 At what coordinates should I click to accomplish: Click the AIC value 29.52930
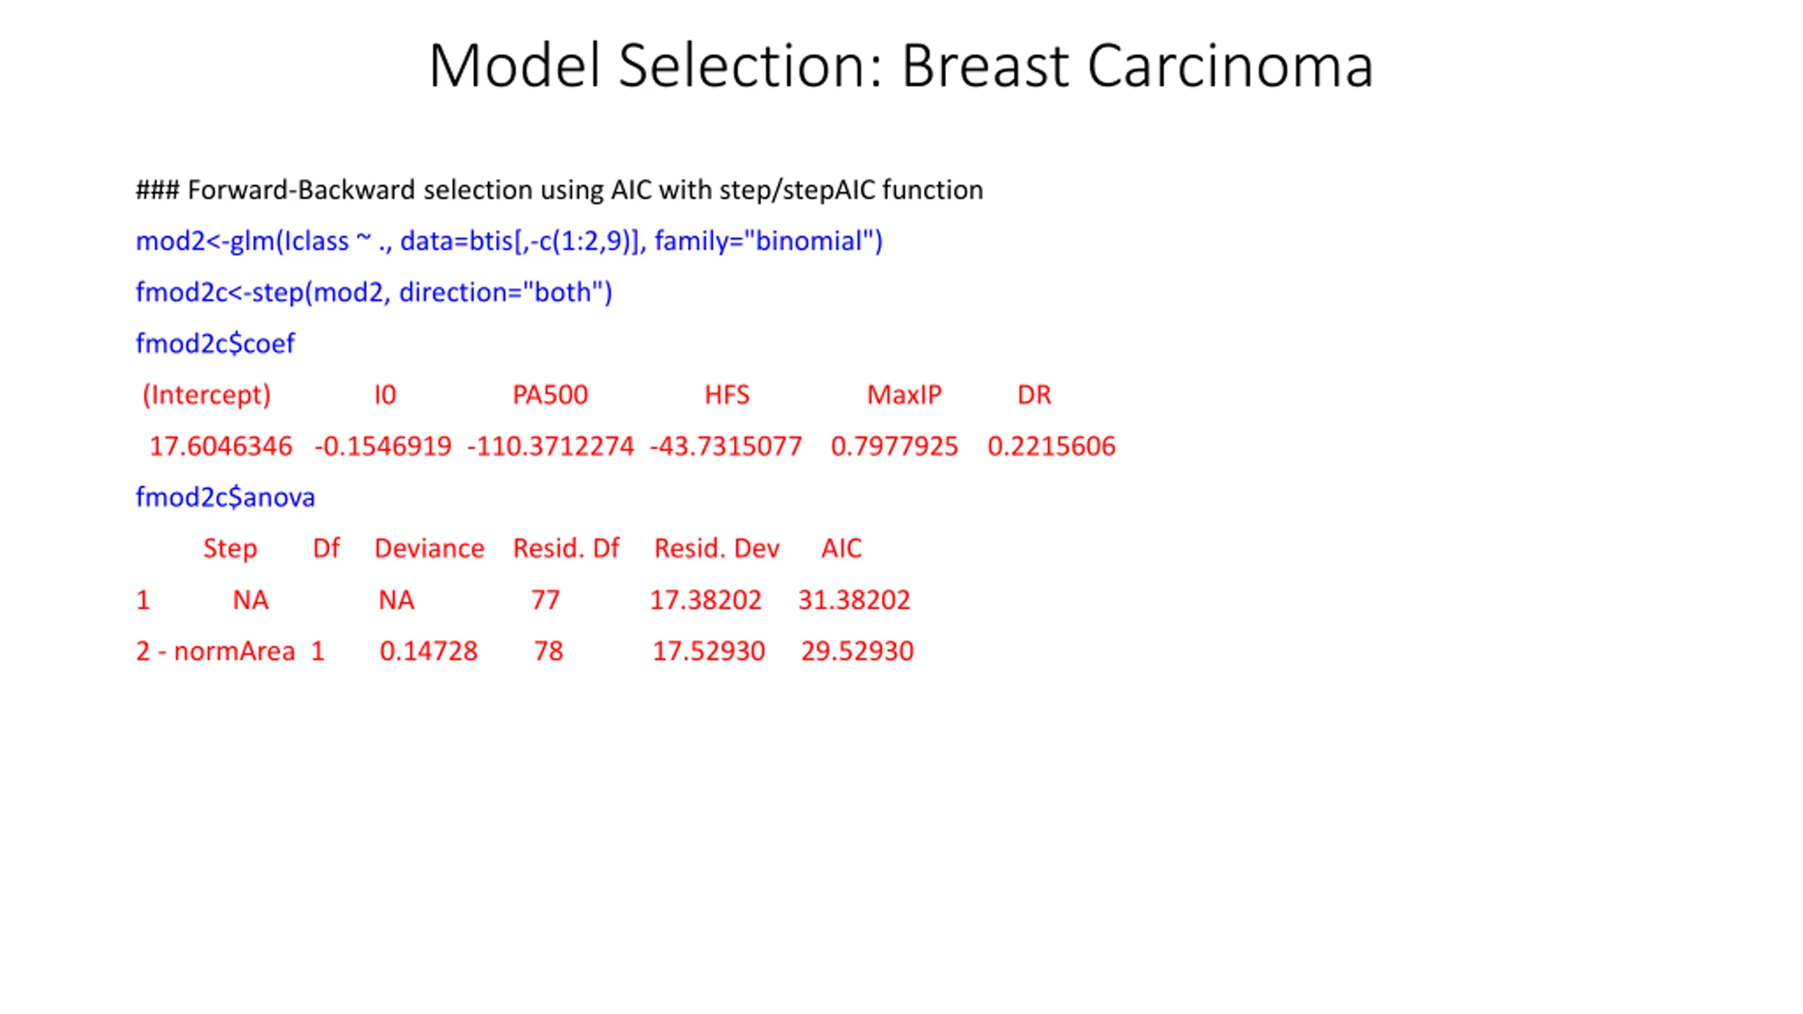click(857, 651)
